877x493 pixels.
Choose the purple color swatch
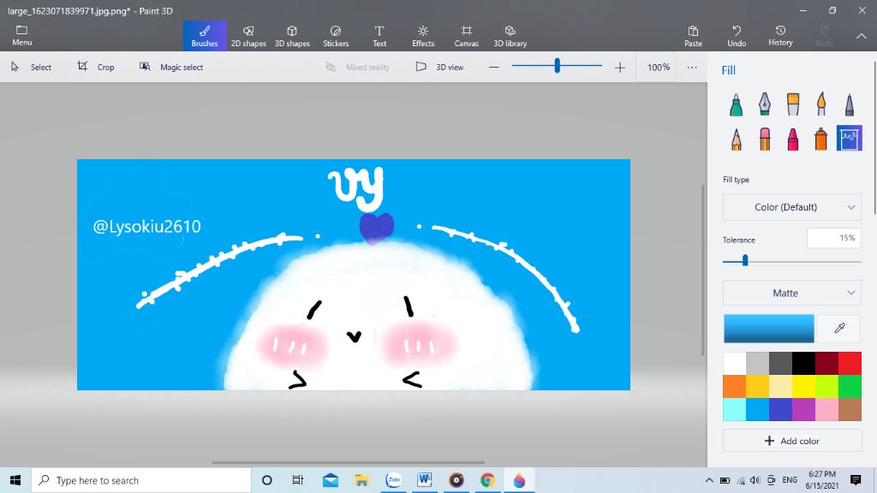click(803, 409)
